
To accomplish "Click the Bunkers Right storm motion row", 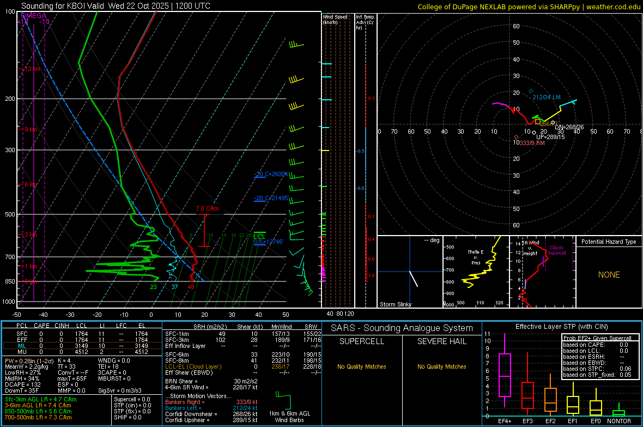I will (211, 402).
